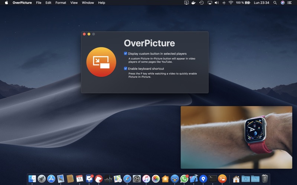
Task: Open Spotlight search magnifier
Action: point(275,3)
